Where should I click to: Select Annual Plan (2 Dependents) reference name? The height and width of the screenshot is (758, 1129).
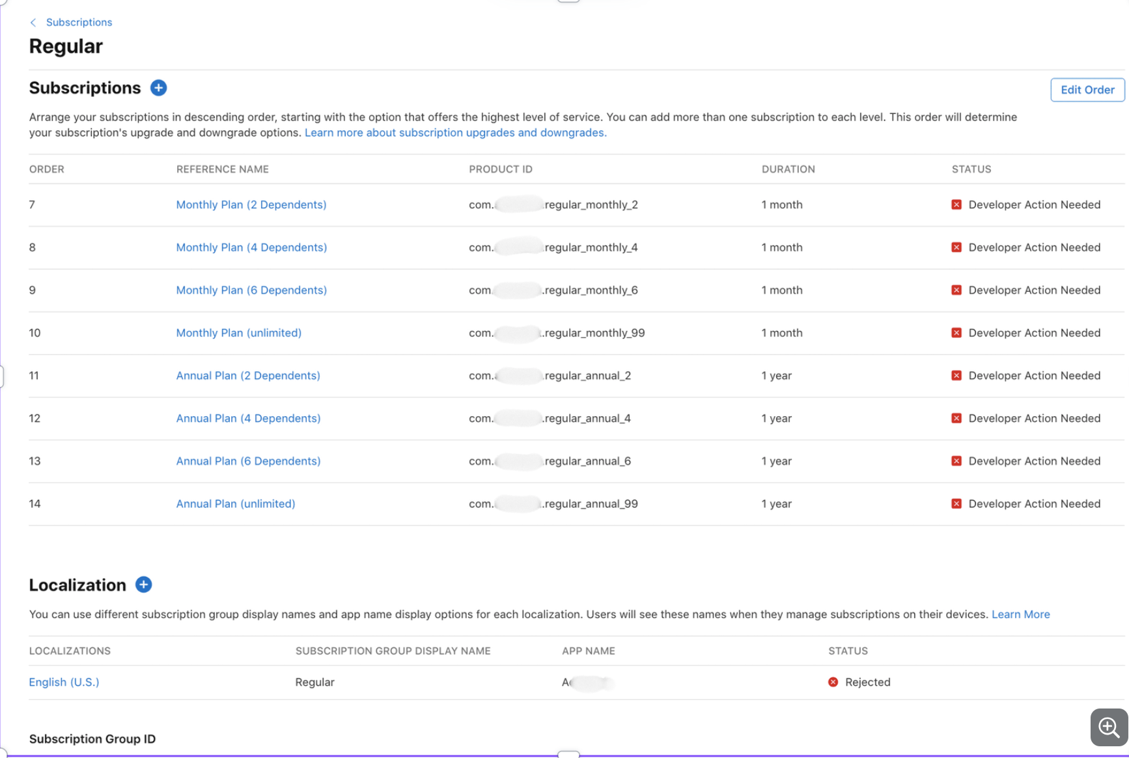248,376
